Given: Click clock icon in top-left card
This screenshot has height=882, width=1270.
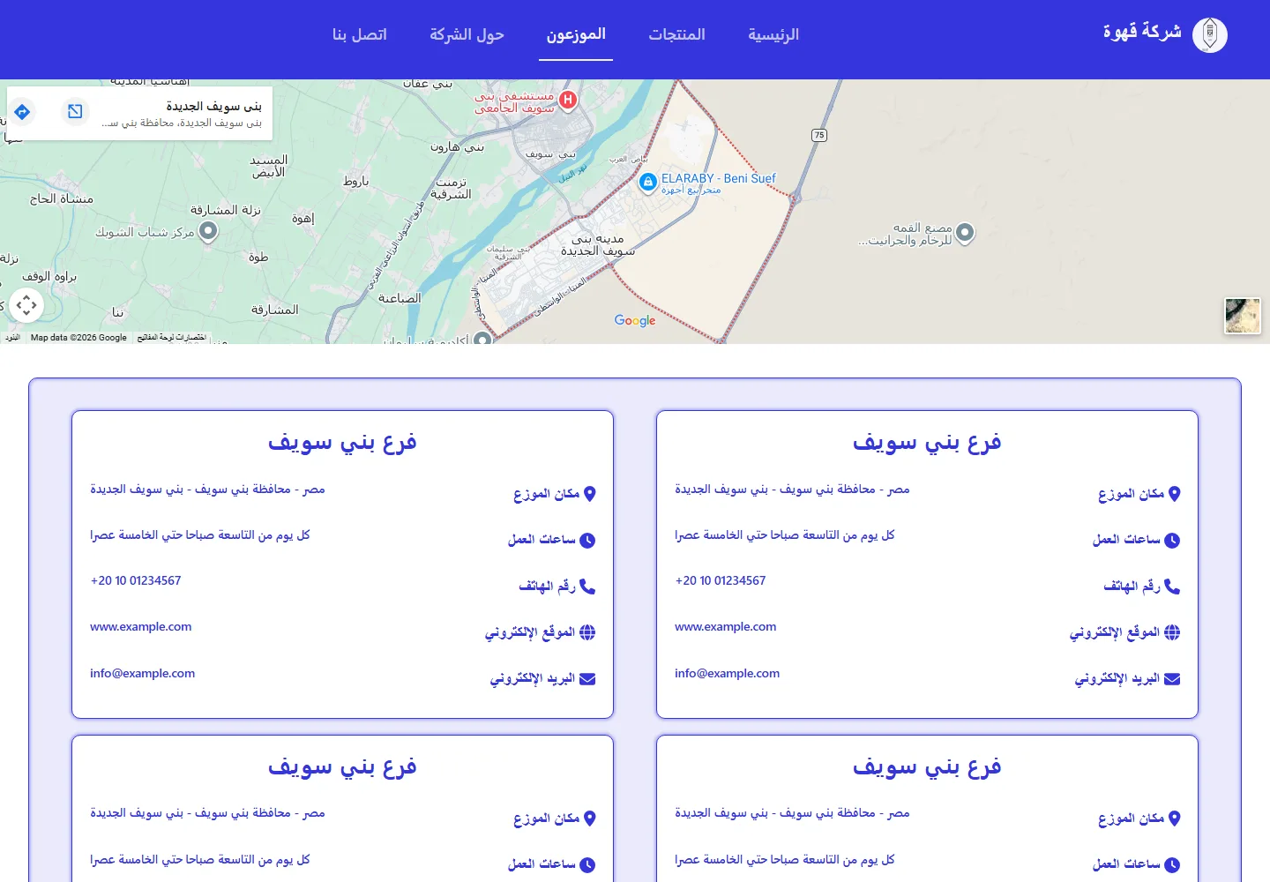Looking at the screenshot, I should (x=587, y=541).
